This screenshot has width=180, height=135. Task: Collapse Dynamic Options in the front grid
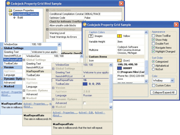click(x=53, y=99)
